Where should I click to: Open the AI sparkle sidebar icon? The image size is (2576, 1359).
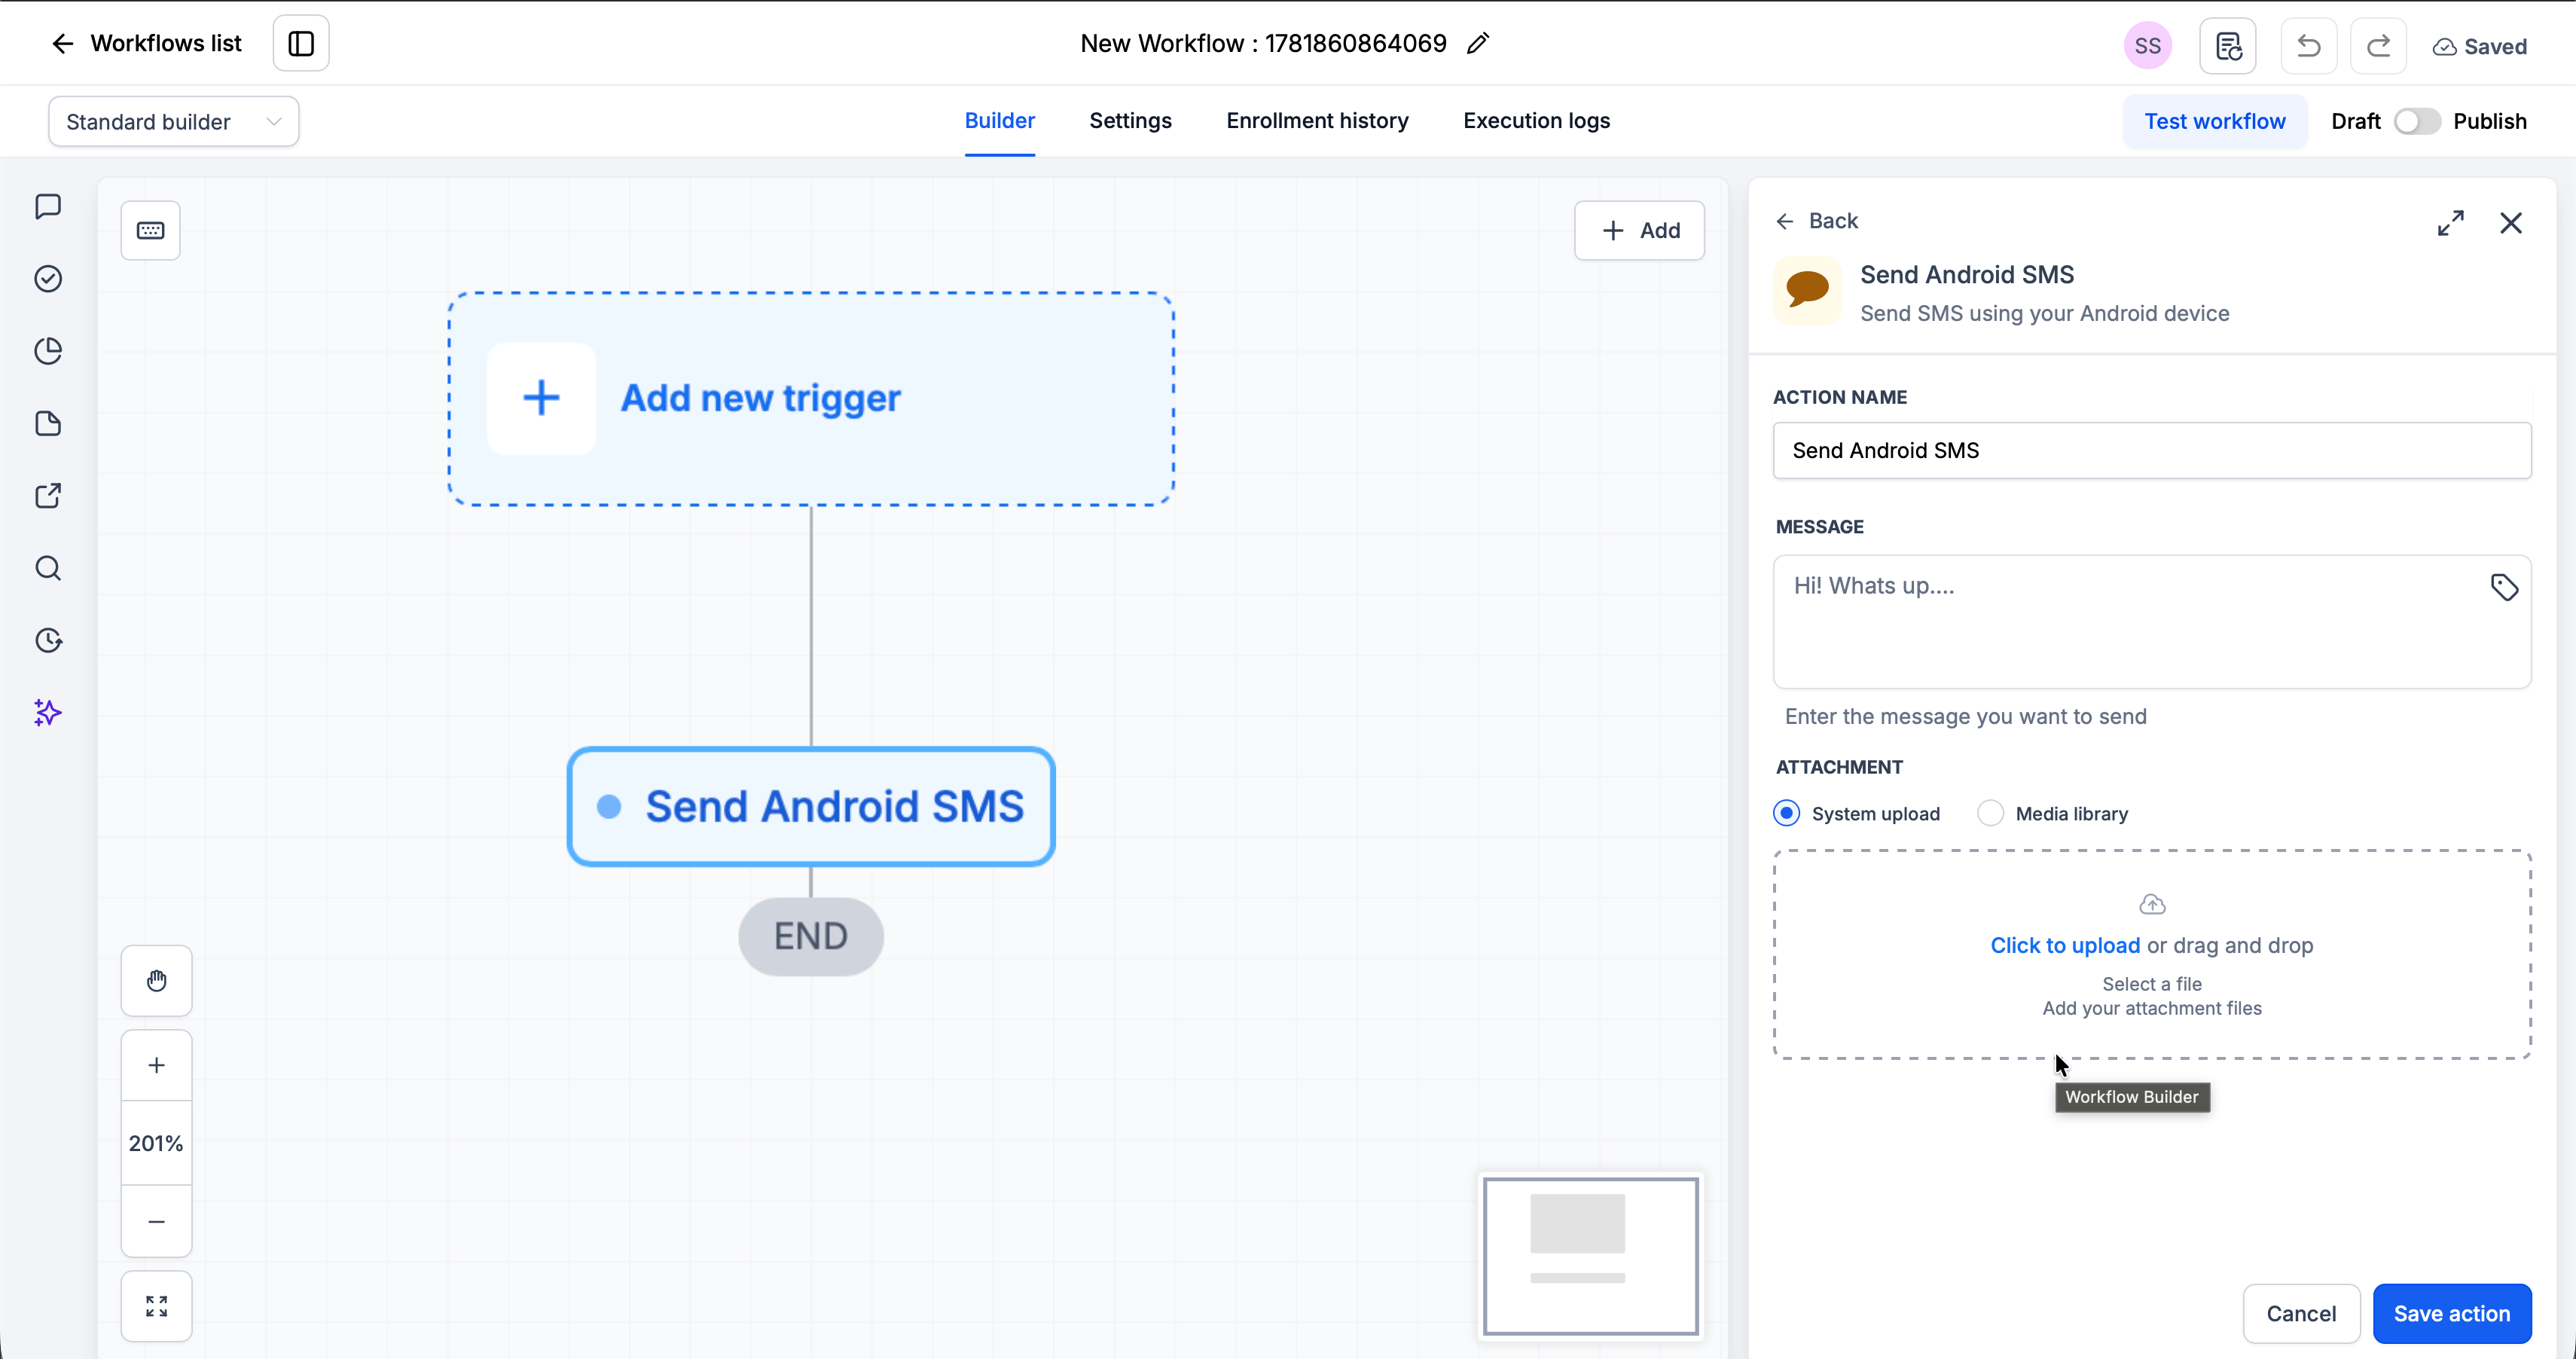(x=48, y=713)
